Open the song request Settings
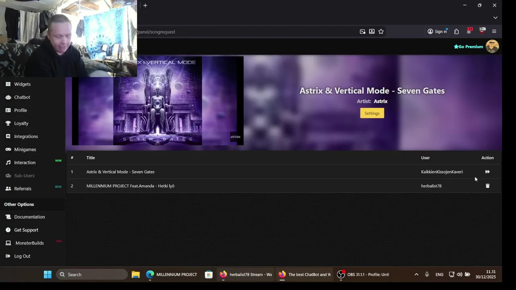This screenshot has height=290, width=516. [372, 113]
